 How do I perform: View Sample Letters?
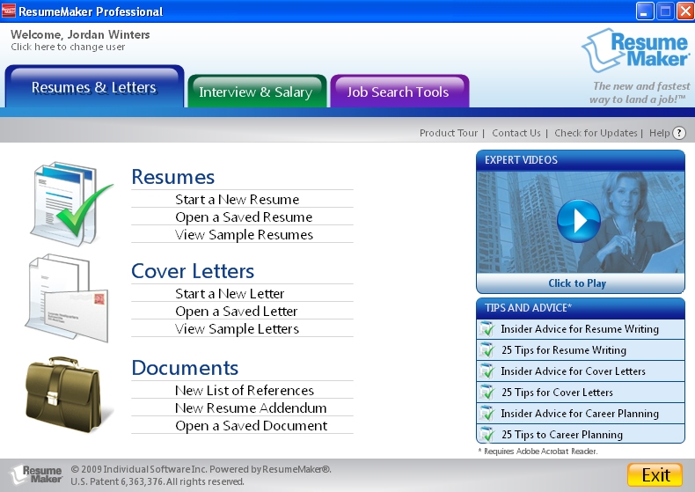[x=238, y=329]
